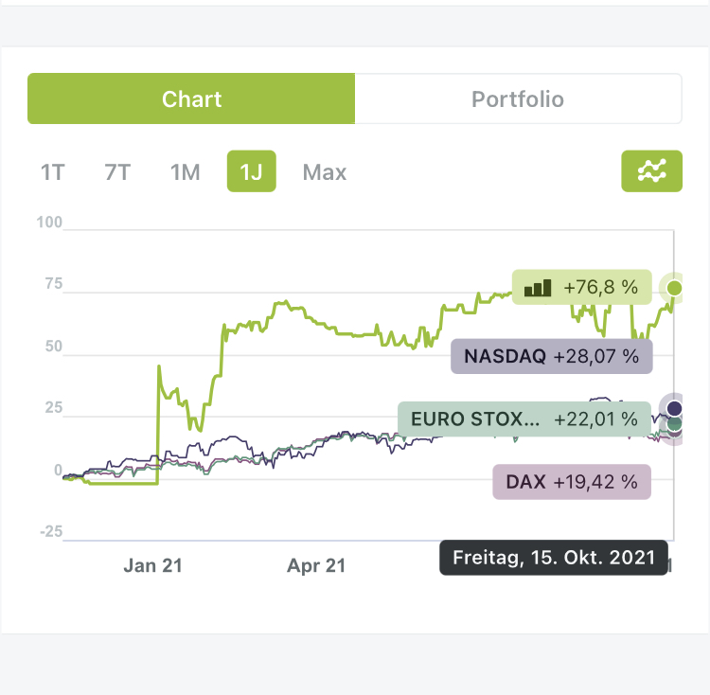
Task: Switch to the Chart tab
Action: coord(191,99)
